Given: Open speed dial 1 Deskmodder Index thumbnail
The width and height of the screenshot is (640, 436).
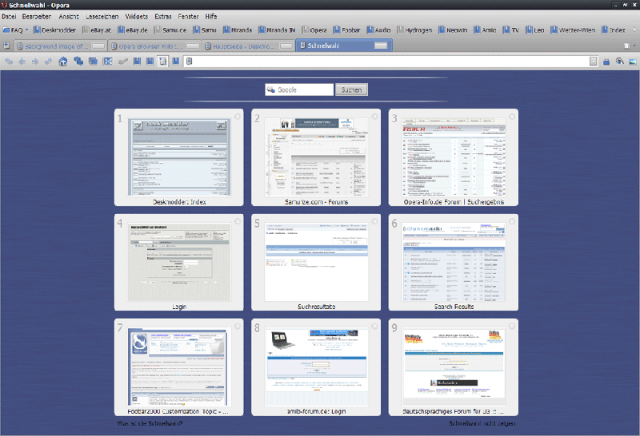Looking at the screenshot, I should click(x=179, y=157).
